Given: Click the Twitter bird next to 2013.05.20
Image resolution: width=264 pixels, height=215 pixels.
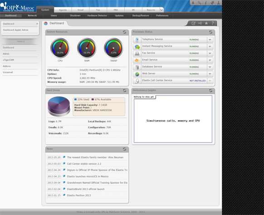Looking at the screenshot, I should tap(64, 157).
